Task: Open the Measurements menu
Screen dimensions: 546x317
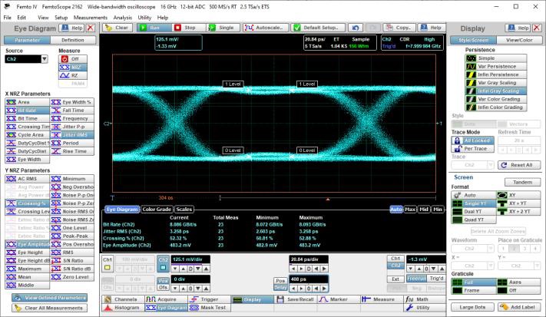Action: tap(90, 16)
